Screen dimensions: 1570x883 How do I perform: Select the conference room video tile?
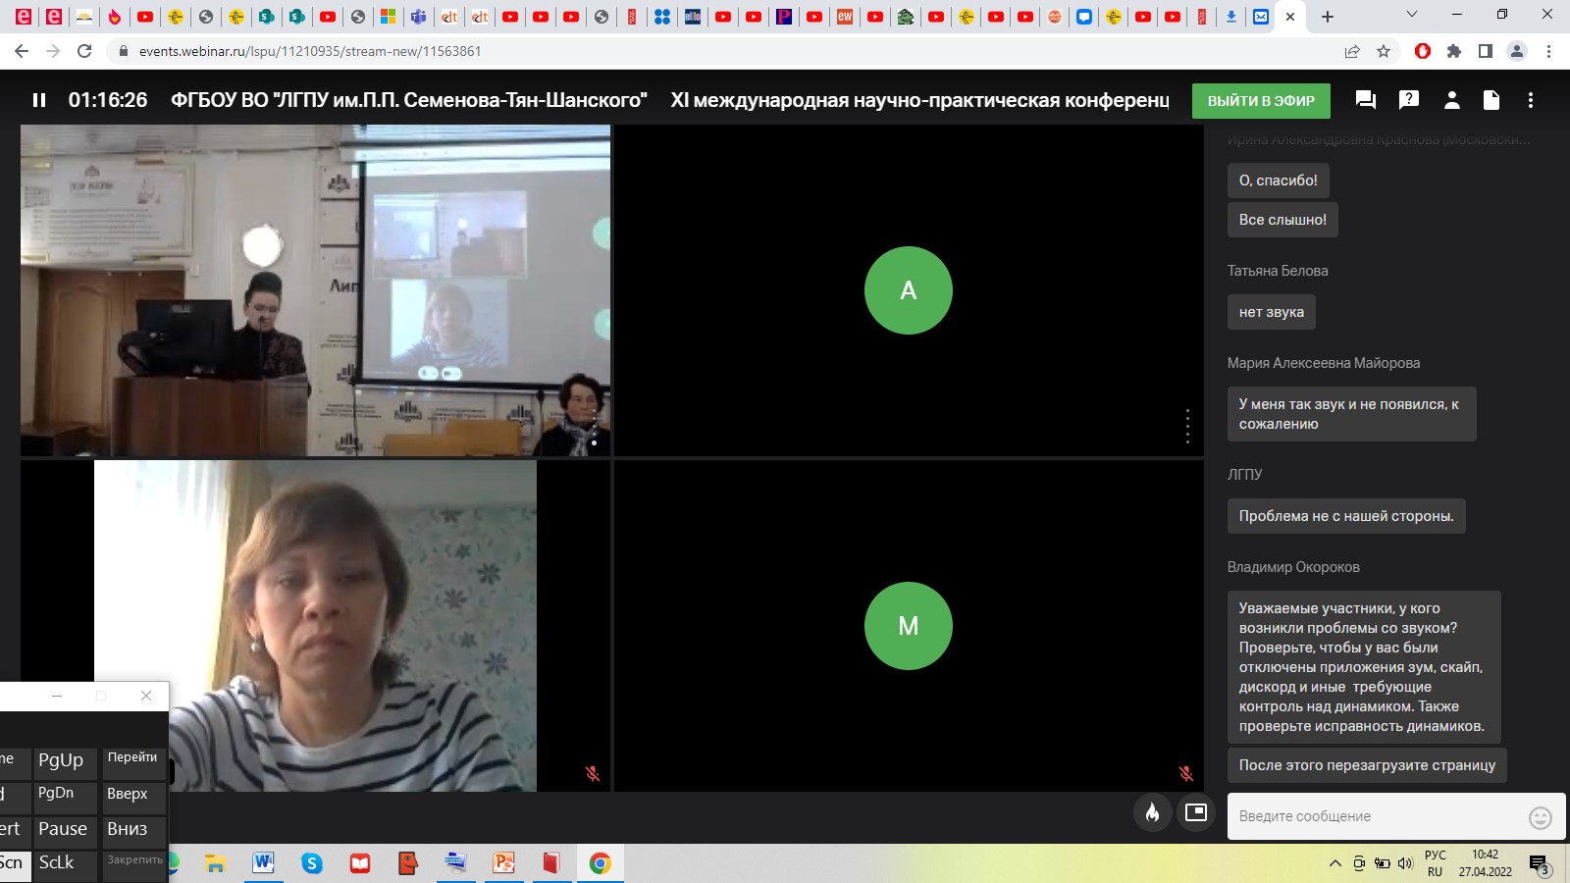(x=315, y=290)
